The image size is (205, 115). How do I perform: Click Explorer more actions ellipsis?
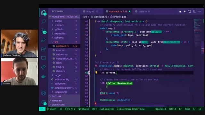[76, 11]
